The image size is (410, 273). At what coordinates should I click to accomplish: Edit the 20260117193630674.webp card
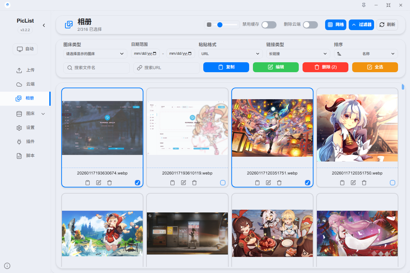click(99, 183)
